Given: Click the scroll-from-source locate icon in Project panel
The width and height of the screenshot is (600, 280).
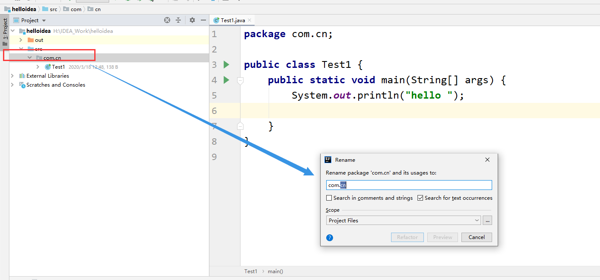Looking at the screenshot, I should (x=167, y=20).
